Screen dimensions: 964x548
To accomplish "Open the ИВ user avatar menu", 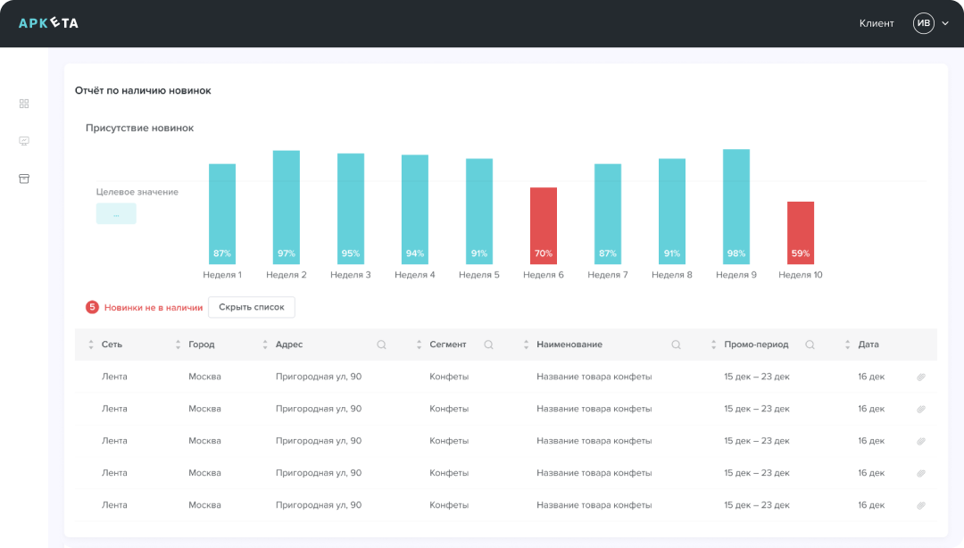I will (923, 23).
